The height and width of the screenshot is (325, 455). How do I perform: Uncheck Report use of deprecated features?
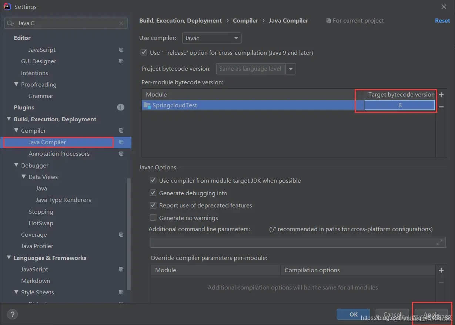[x=153, y=205]
